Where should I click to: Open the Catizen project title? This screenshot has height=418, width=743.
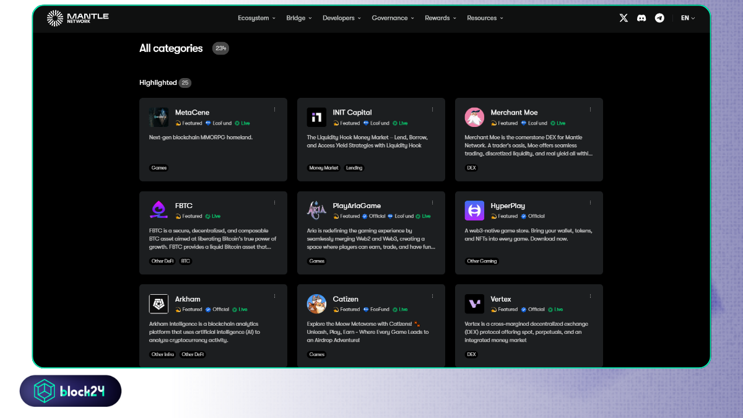click(345, 299)
